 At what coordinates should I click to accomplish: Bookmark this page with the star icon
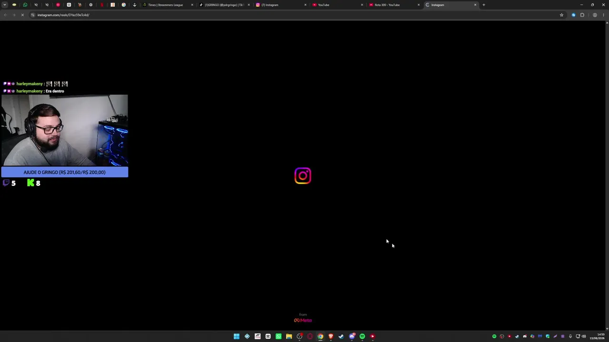(x=561, y=15)
